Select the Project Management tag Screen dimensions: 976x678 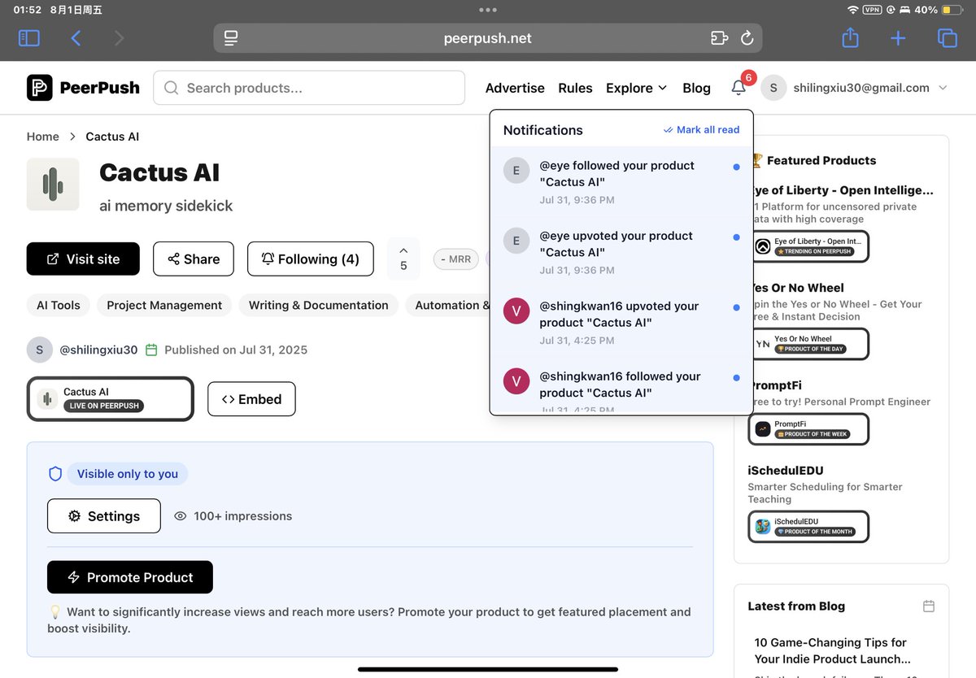(164, 305)
